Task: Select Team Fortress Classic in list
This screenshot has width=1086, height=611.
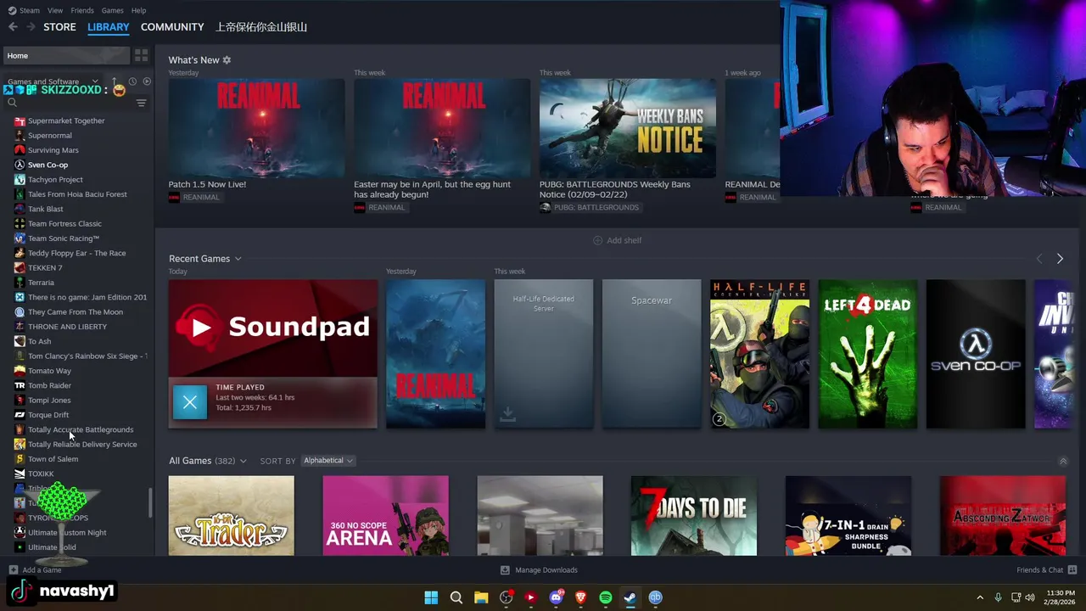Action: tap(64, 223)
